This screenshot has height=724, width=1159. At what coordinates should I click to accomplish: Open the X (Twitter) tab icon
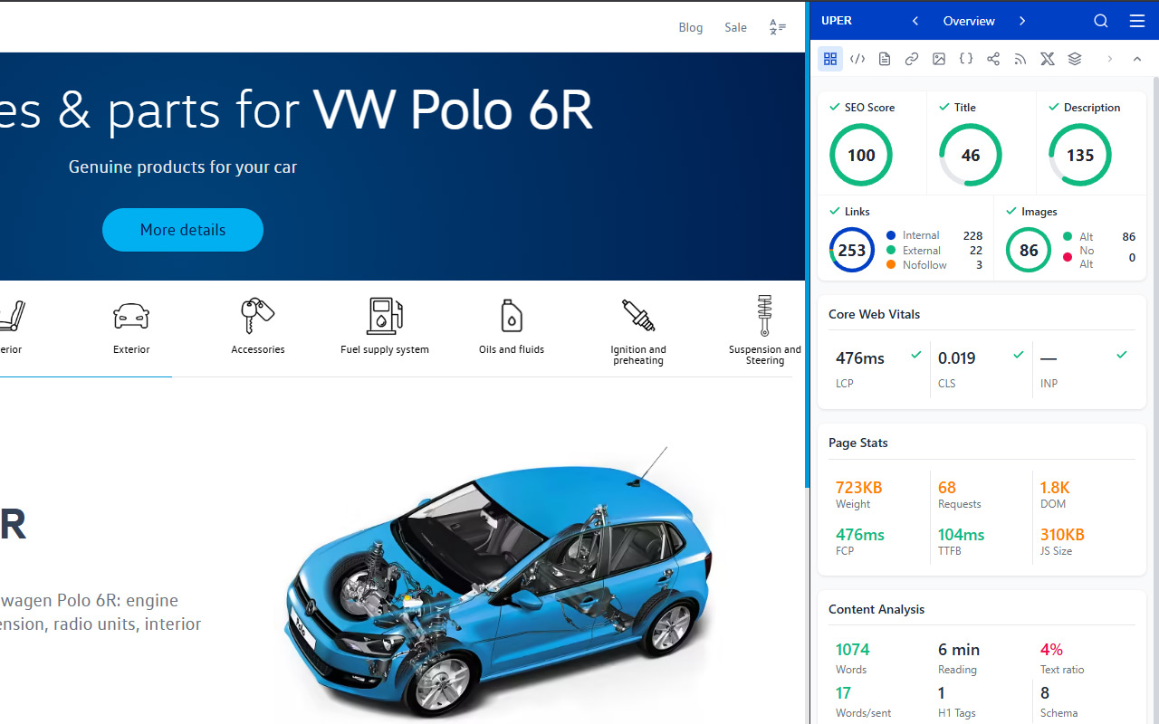point(1048,59)
